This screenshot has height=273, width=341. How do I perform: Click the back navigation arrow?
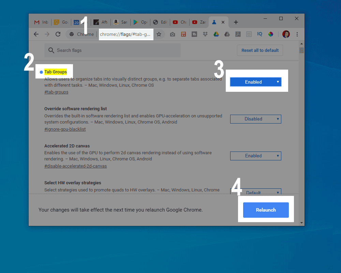click(x=36, y=34)
